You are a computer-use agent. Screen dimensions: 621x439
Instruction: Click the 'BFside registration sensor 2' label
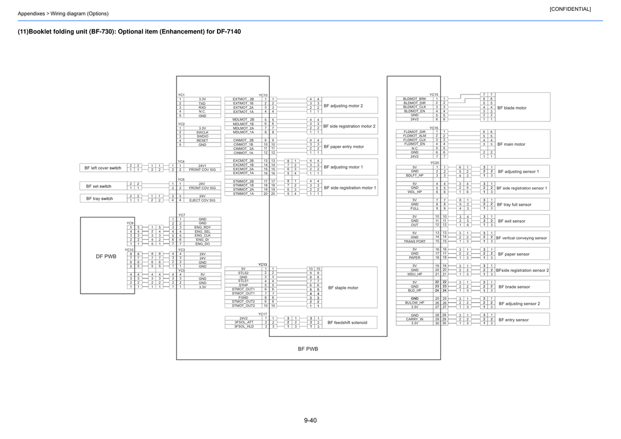[x=522, y=271]
